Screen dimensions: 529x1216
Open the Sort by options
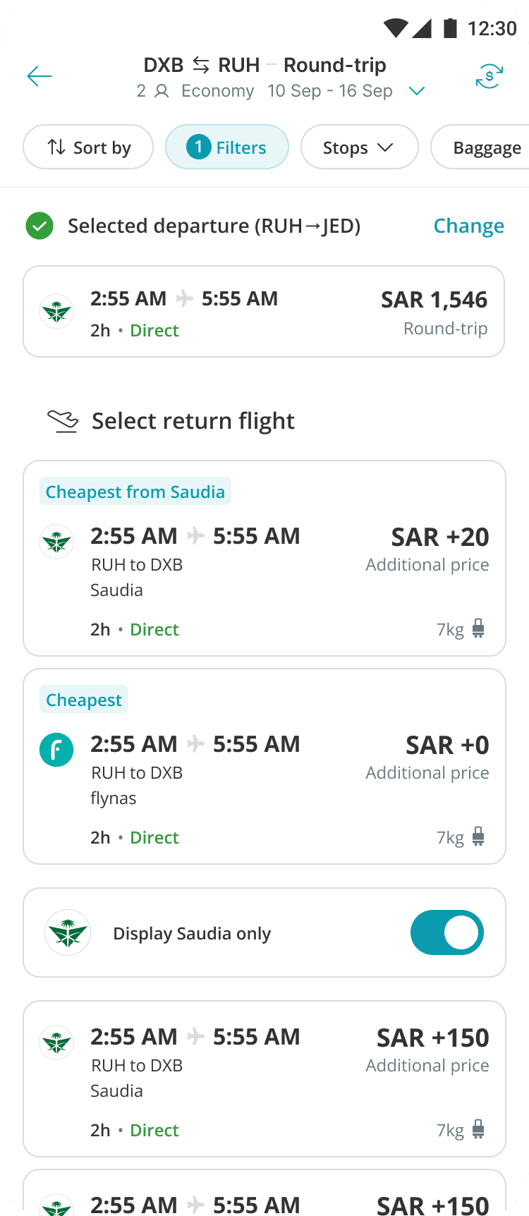88,147
